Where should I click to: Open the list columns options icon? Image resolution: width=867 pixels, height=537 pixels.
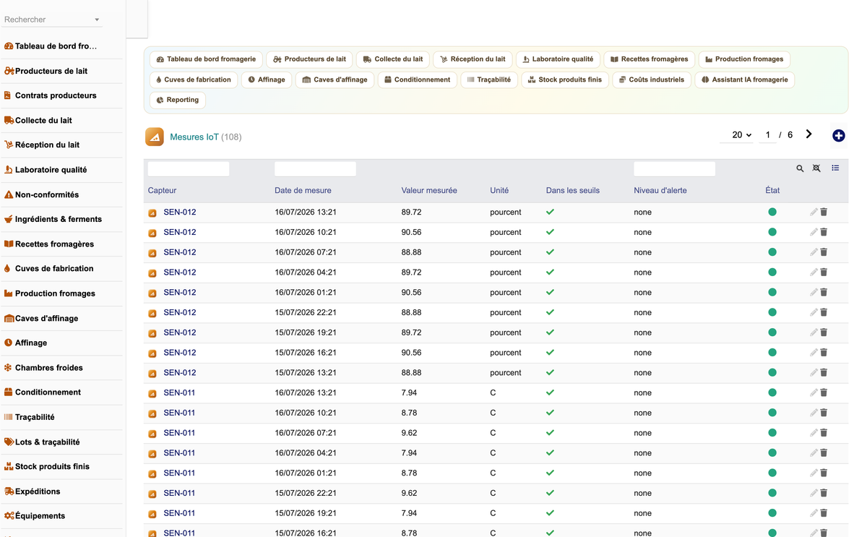tap(835, 168)
